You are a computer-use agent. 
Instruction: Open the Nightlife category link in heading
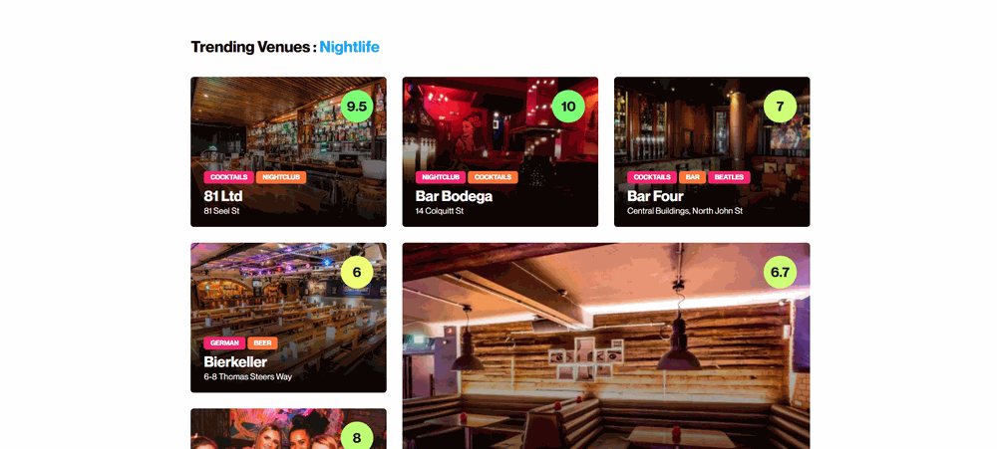[349, 47]
